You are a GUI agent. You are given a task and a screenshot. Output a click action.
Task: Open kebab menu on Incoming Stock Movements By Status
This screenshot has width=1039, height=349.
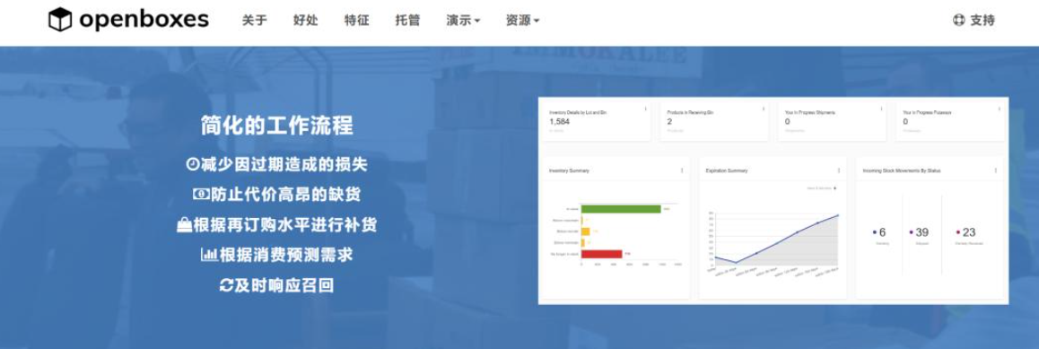click(995, 170)
